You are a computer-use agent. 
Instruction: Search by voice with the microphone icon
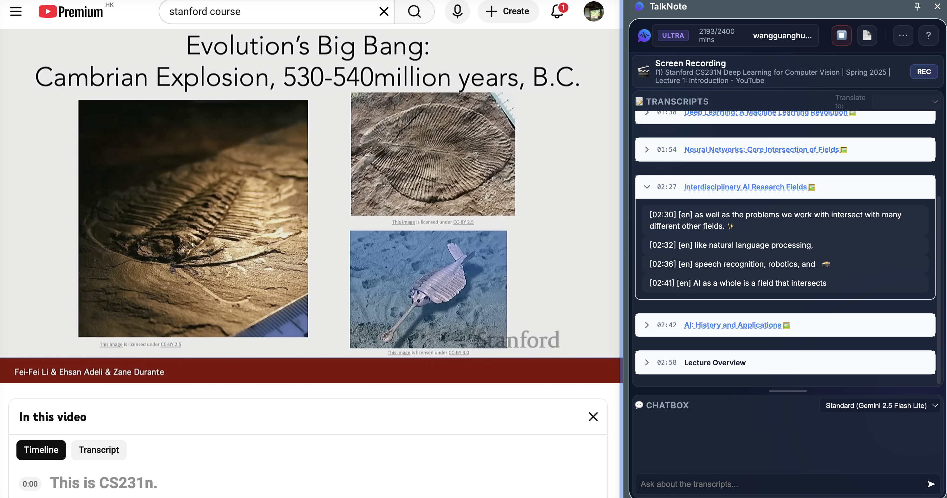457,11
